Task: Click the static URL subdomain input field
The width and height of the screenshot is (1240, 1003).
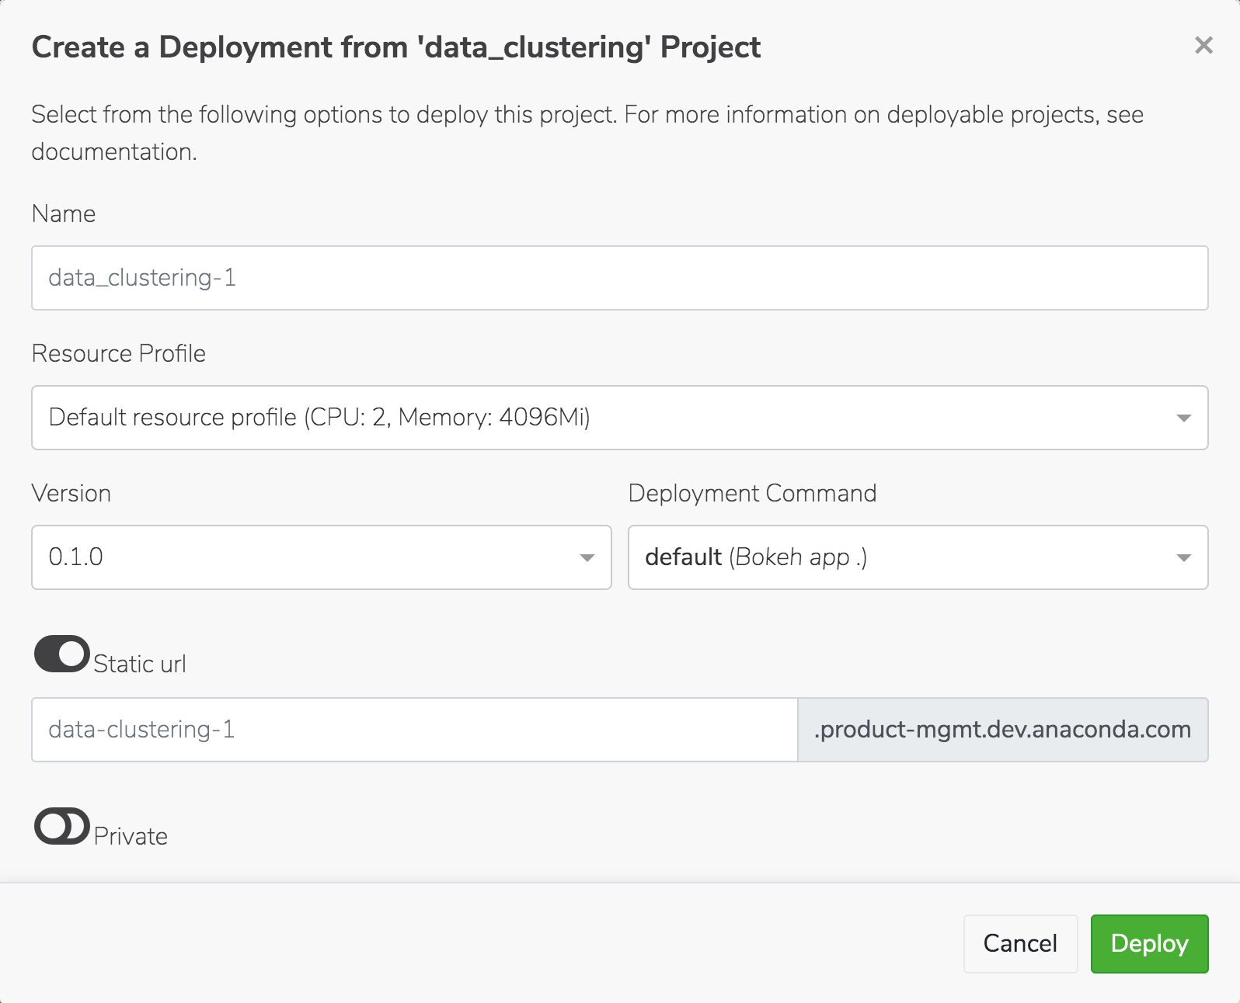Action: click(414, 730)
